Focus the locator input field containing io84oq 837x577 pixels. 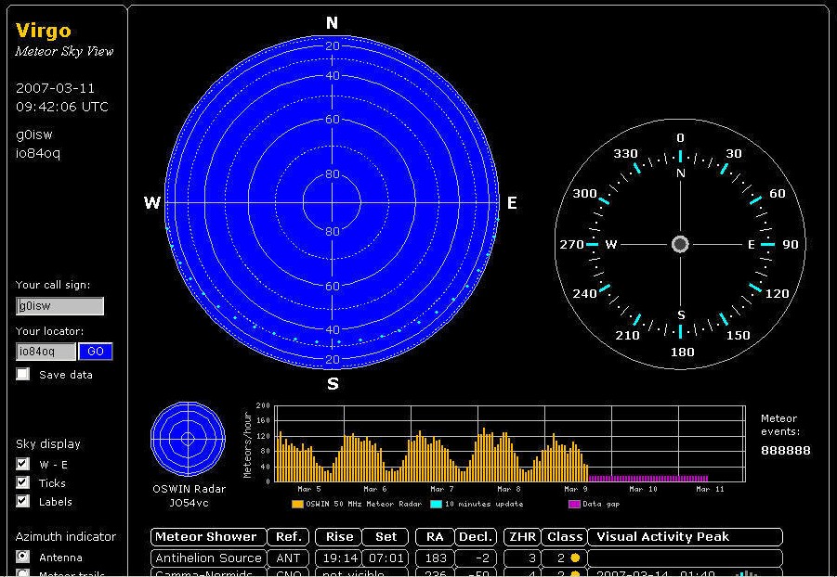click(x=46, y=352)
